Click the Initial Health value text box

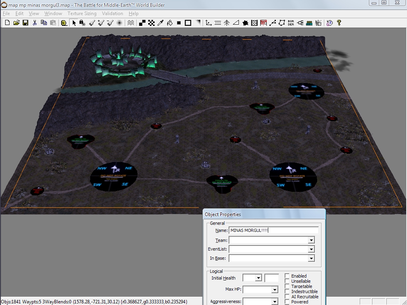click(x=271, y=278)
